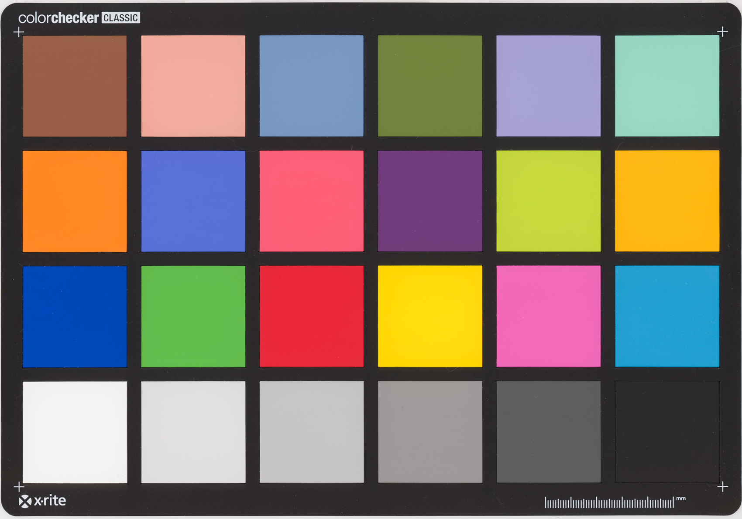
Task: Pick the pure red patch
Action: 311,317
